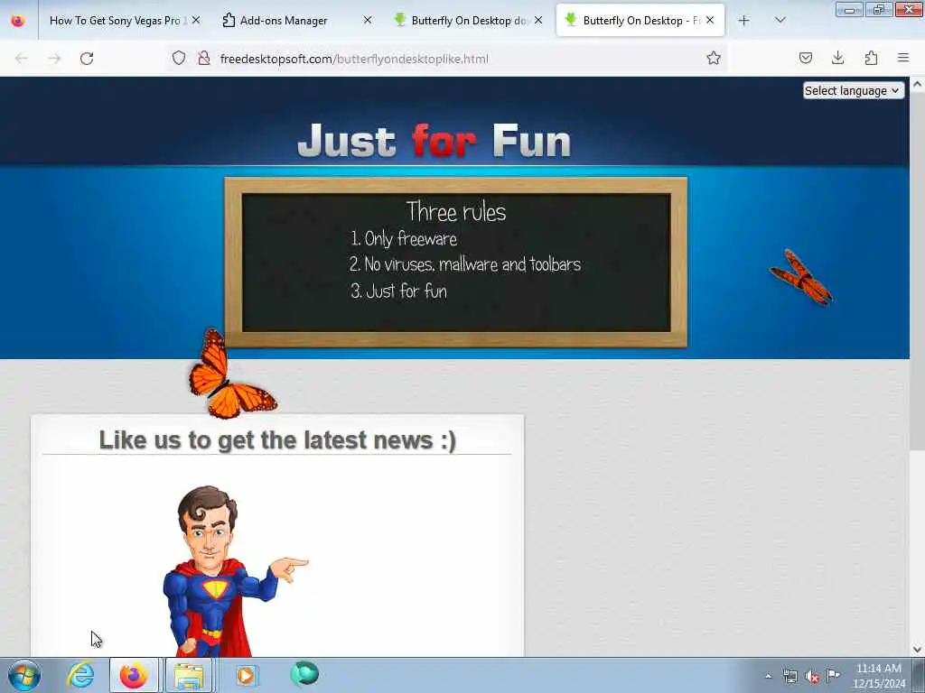Click the flying butterfly on right side
This screenshot has height=693, width=925.
pyautogui.click(x=801, y=278)
